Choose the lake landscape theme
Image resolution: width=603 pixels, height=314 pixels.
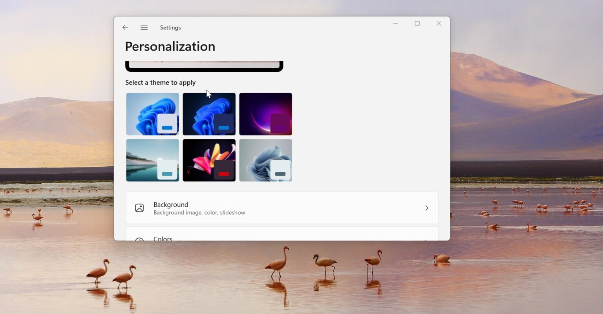click(152, 160)
